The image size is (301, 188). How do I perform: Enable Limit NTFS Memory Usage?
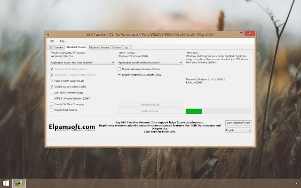pos(51,93)
